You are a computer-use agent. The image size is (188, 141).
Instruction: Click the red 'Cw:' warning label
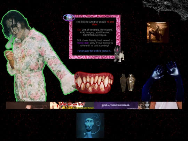pos(79,30)
